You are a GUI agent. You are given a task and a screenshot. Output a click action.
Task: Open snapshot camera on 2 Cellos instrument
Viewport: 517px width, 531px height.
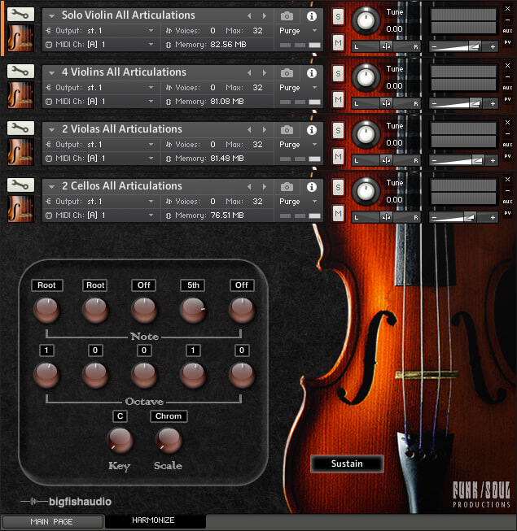tap(287, 186)
